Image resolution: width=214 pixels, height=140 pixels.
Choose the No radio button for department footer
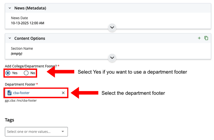click(x=26, y=73)
